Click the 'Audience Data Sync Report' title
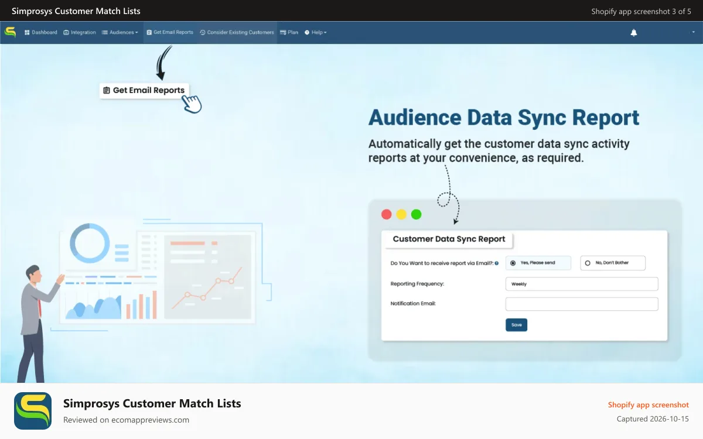Viewport: 703px width, 439px height. click(x=504, y=118)
